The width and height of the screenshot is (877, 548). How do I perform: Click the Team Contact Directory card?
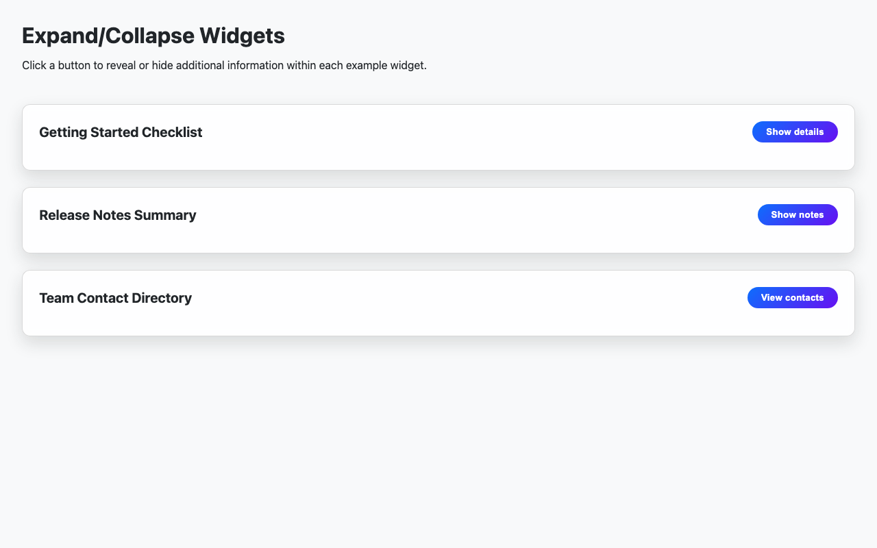point(438,303)
